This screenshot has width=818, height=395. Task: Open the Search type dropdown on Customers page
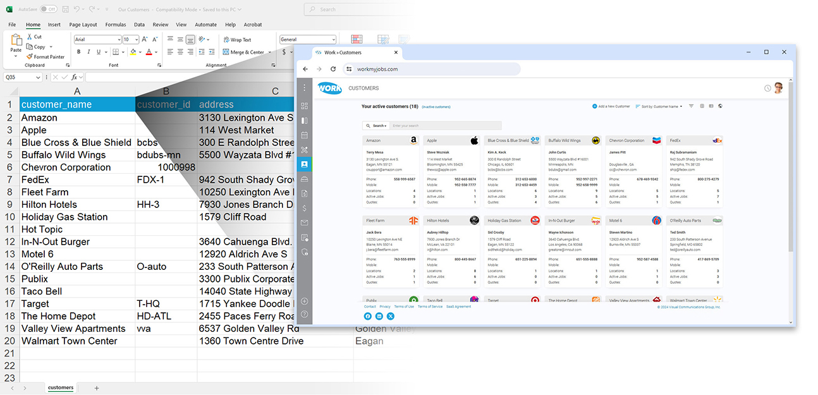pos(375,126)
